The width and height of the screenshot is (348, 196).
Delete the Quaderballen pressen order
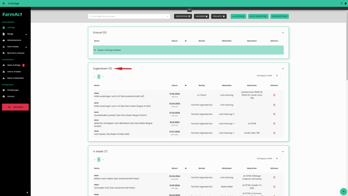(274, 114)
